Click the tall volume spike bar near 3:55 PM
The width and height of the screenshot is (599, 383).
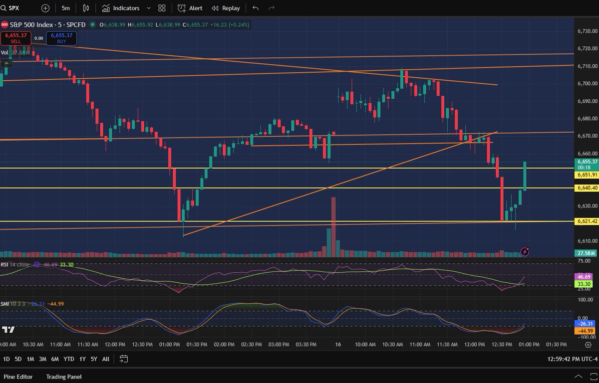[x=333, y=226]
